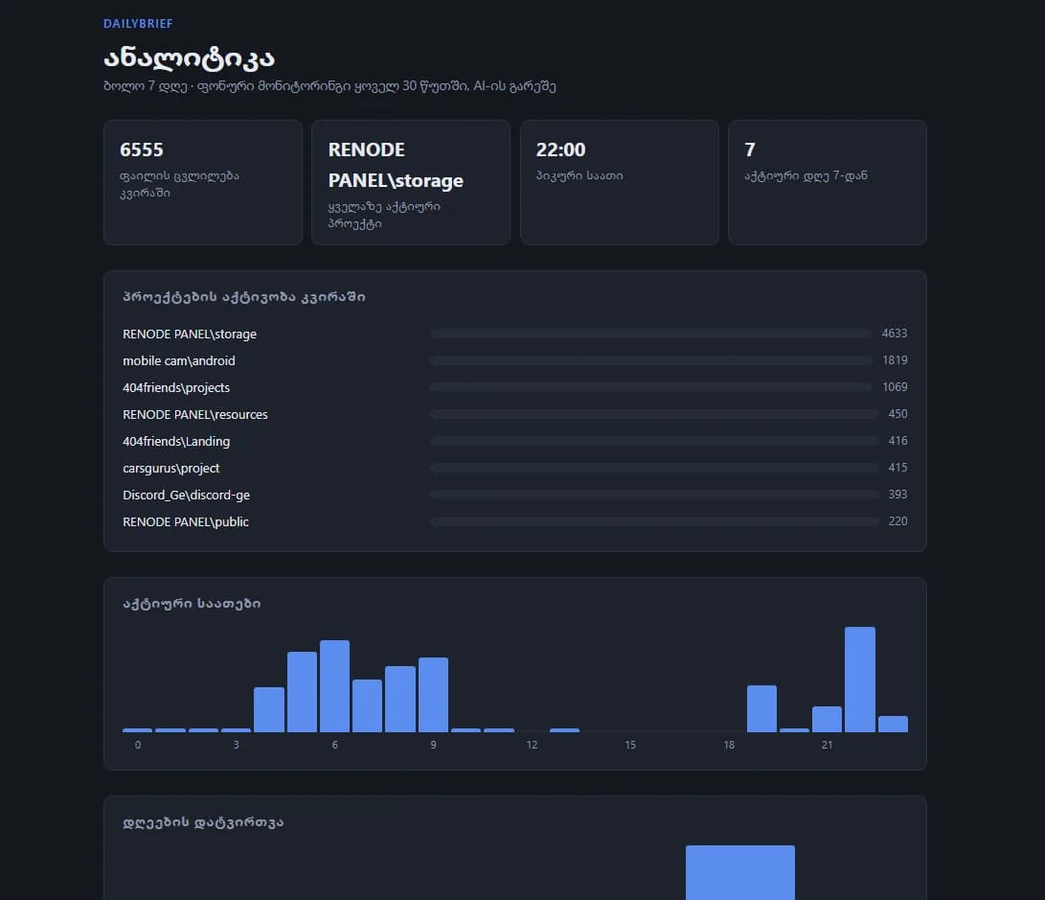
Task: Click the 404friends\projects project name
Action: click(x=176, y=387)
